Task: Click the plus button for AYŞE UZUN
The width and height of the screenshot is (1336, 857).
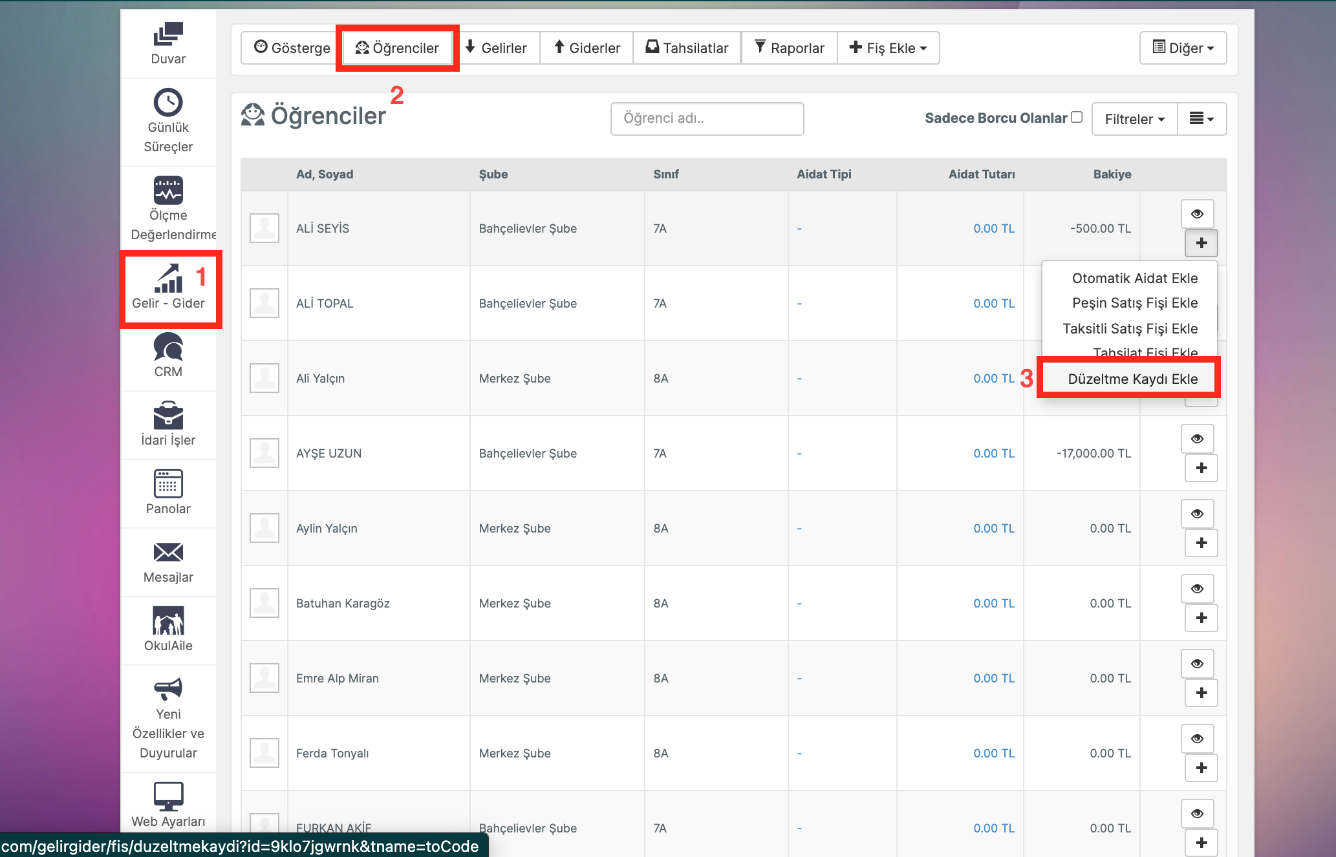Action: tap(1201, 468)
